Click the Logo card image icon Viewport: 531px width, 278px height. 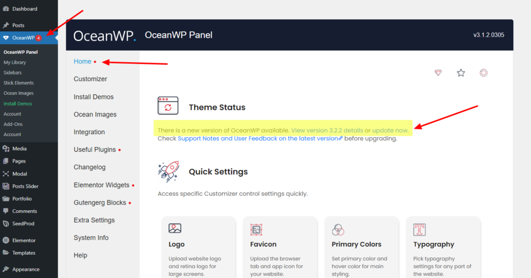[x=175, y=228]
